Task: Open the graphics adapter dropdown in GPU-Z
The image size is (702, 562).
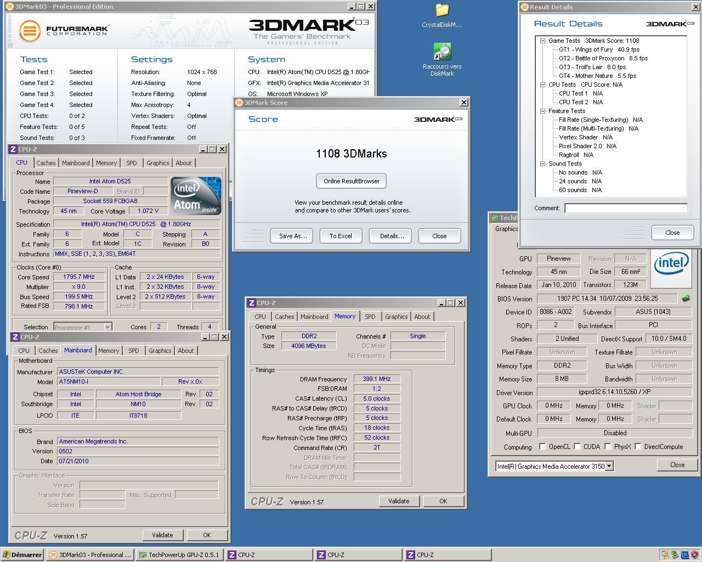Action: tap(609, 466)
